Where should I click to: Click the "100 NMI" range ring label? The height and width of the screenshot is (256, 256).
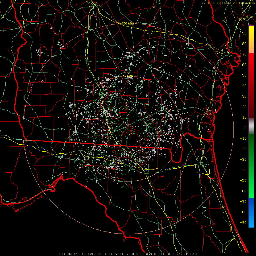coord(128,23)
